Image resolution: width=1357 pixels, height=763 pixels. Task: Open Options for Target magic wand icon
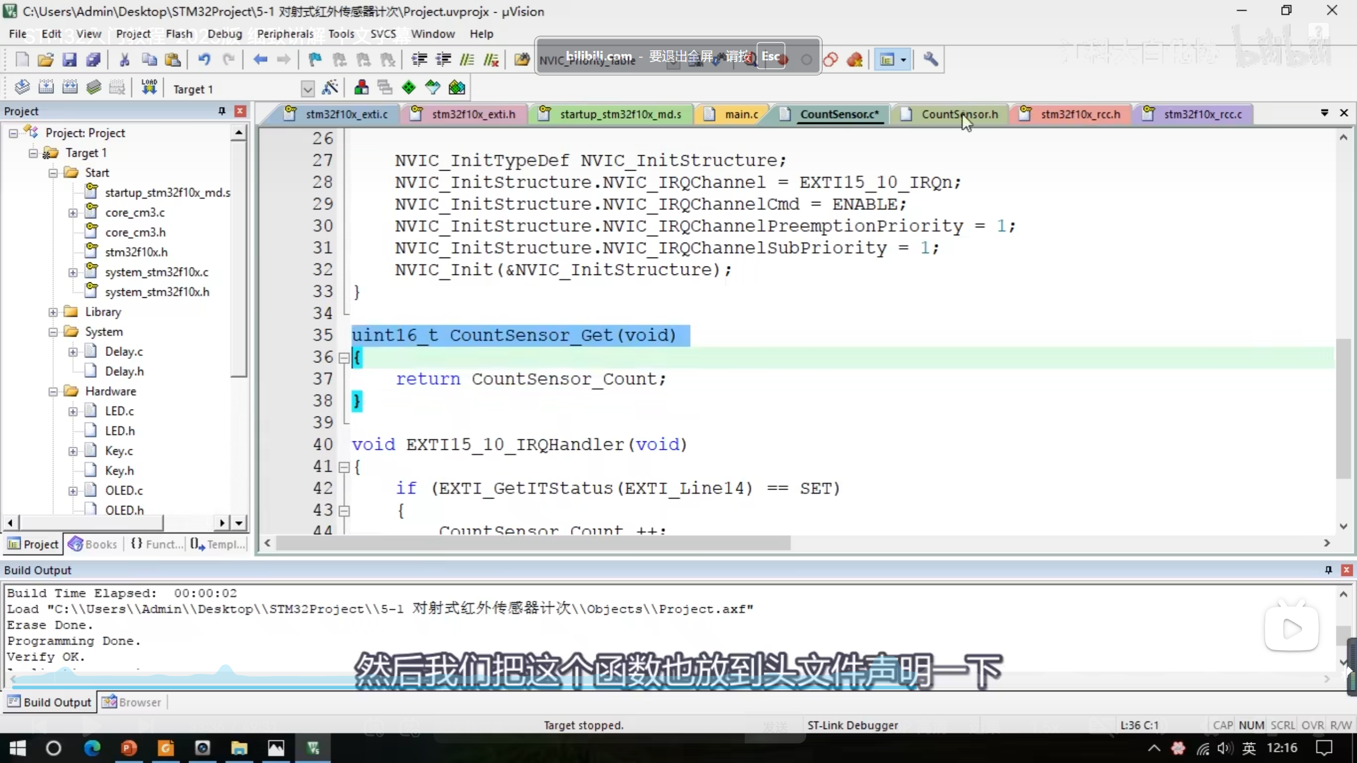[x=330, y=87]
